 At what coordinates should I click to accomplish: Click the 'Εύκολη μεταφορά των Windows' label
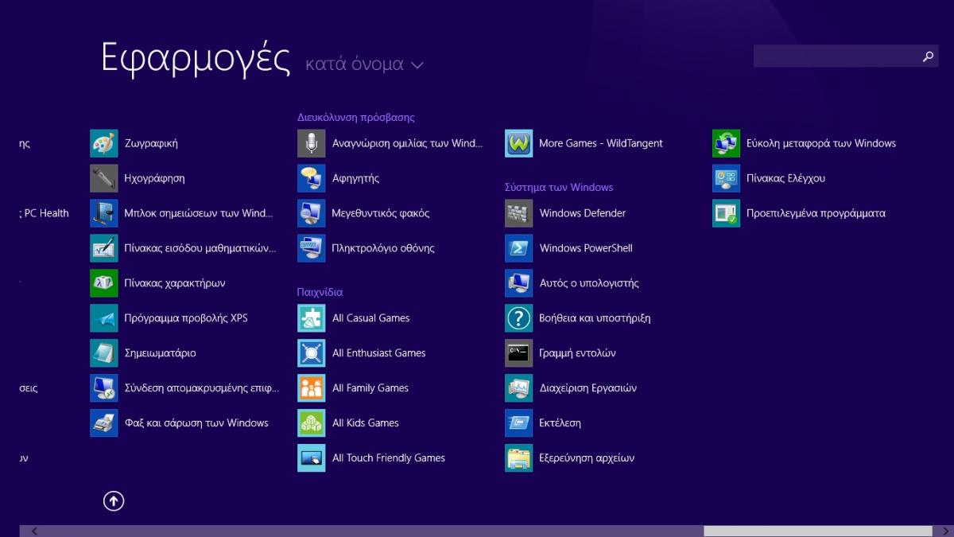pos(821,143)
